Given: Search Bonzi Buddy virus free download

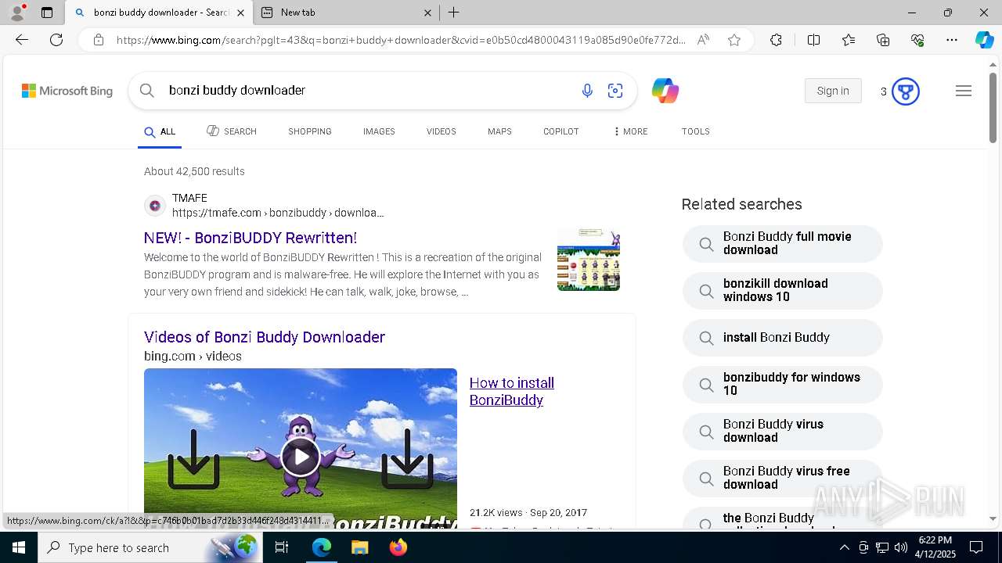Looking at the screenshot, I should coord(783,479).
